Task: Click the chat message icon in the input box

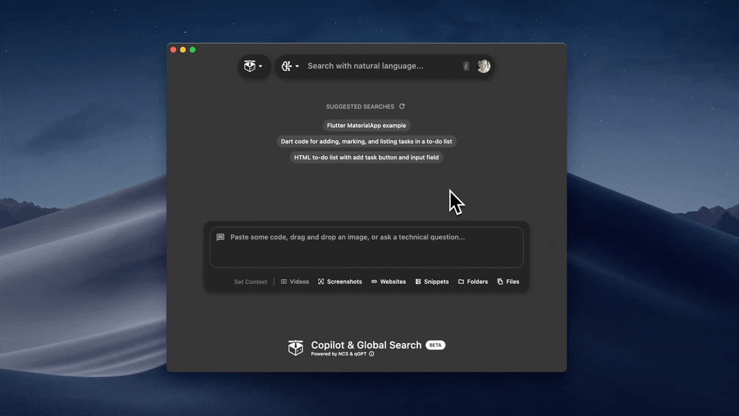Action: tap(220, 237)
